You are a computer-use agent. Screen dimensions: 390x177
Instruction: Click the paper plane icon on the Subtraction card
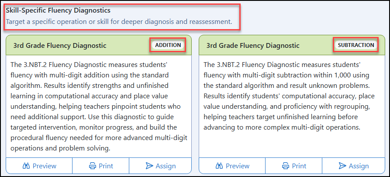342,166
